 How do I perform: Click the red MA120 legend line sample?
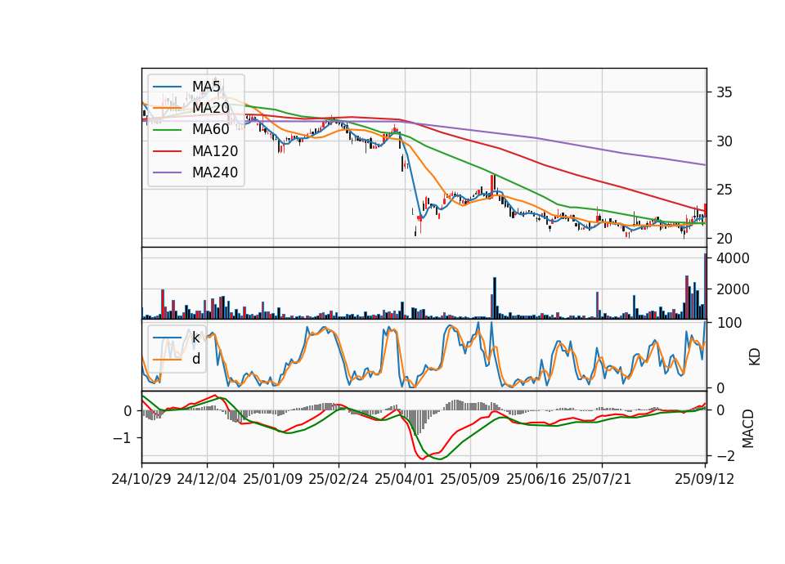[167, 151]
